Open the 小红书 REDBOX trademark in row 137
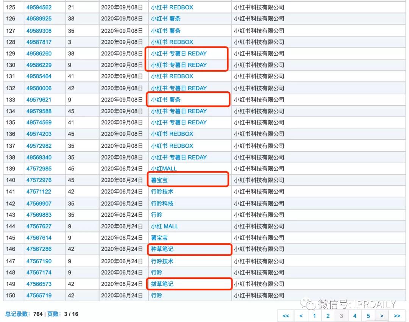This screenshot has width=409, height=322. click(x=172, y=146)
